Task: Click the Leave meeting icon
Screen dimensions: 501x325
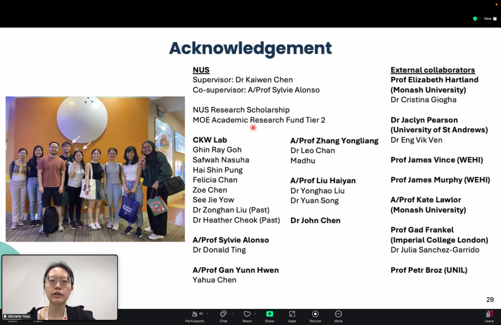Action: click(x=489, y=314)
